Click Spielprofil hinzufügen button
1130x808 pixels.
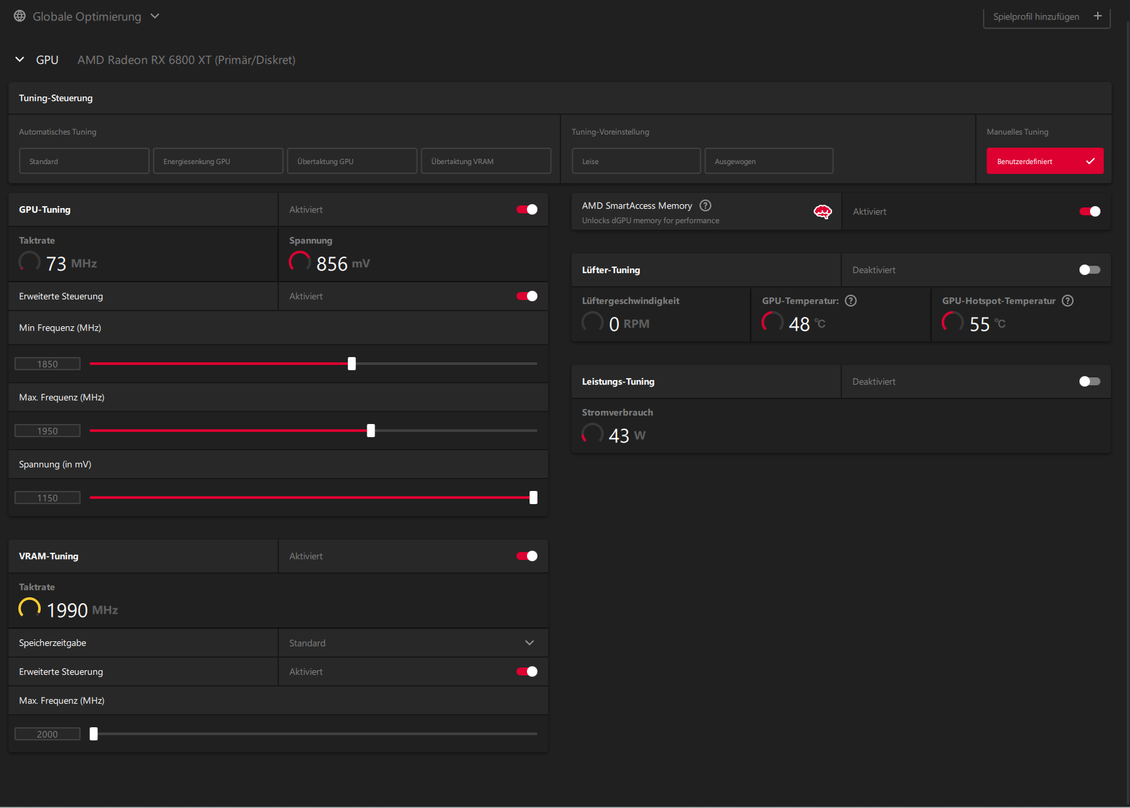point(1047,16)
